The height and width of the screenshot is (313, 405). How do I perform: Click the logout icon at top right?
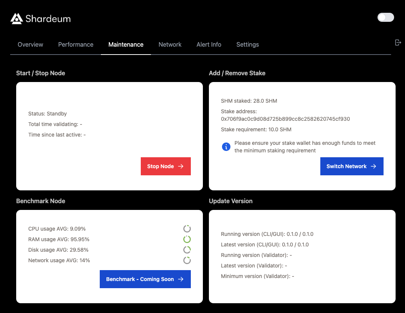point(398,43)
